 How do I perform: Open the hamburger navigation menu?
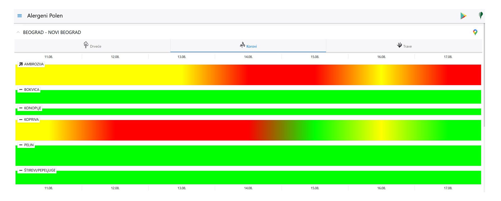(19, 16)
